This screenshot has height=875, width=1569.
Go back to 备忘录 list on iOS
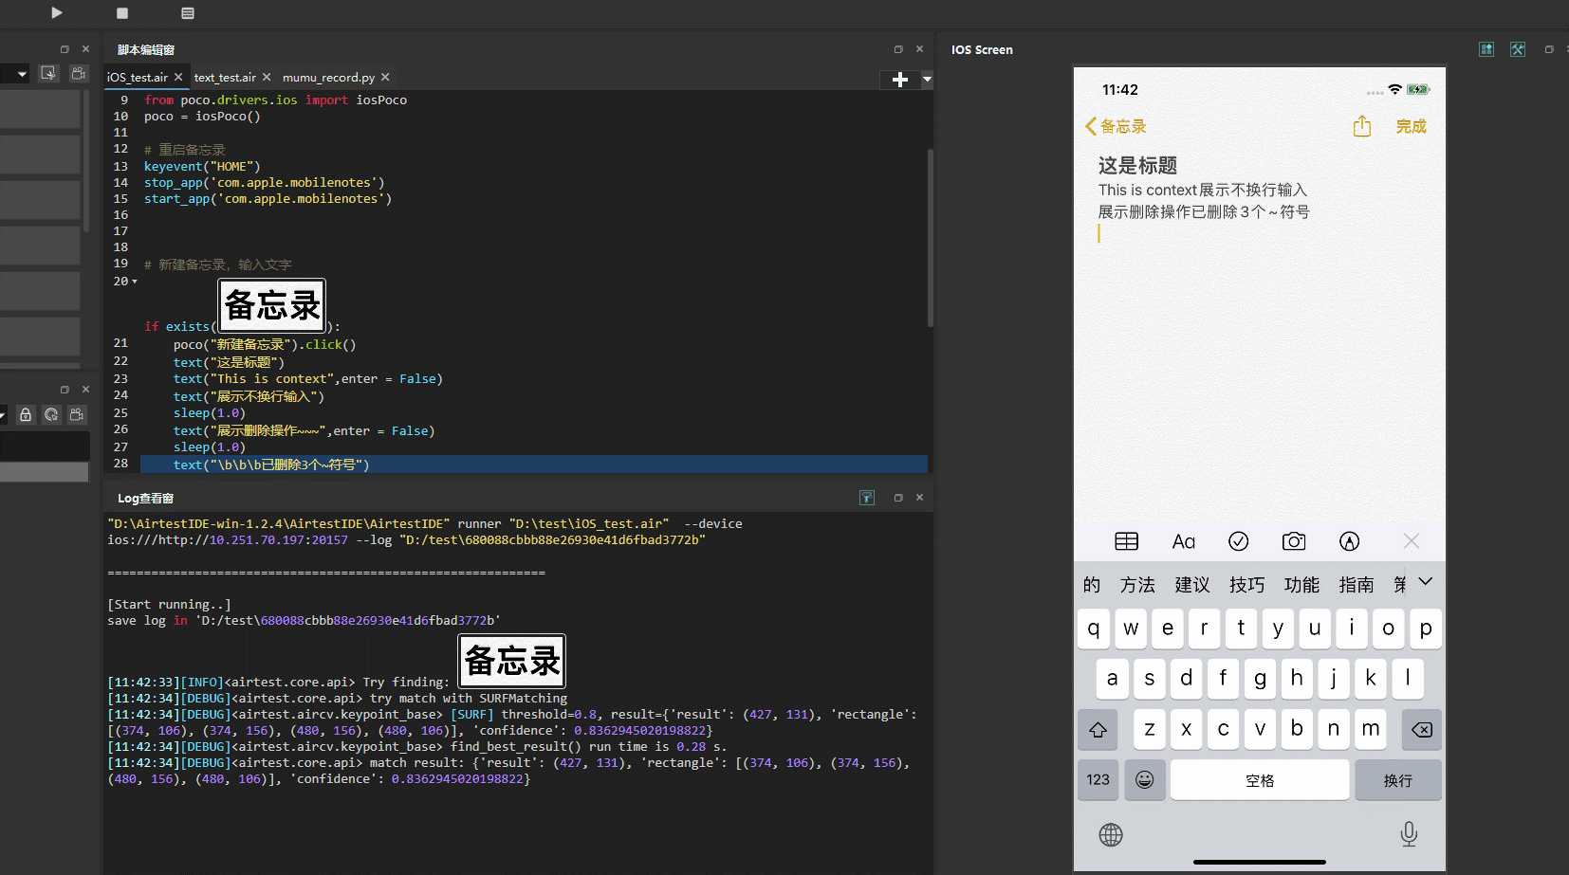point(1116,126)
